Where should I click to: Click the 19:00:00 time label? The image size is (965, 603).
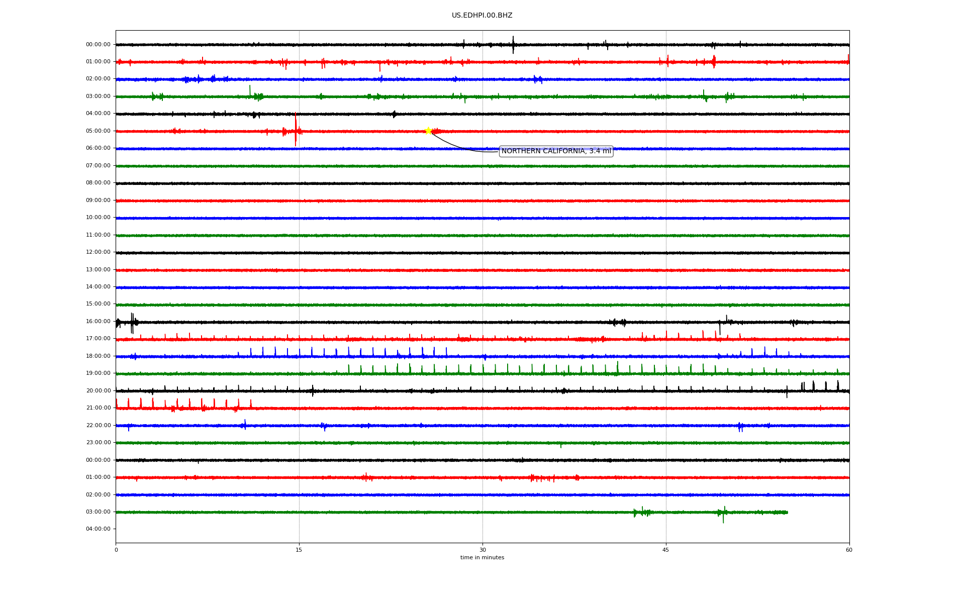[x=98, y=373]
